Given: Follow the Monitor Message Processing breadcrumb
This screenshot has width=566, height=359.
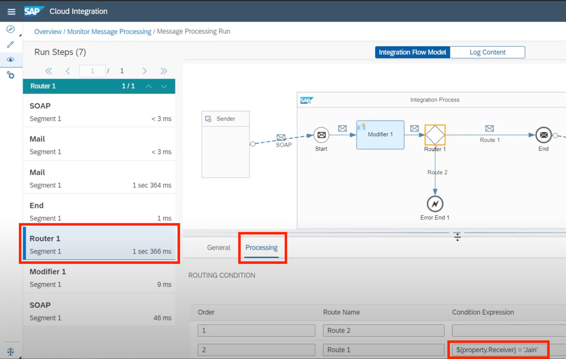Looking at the screenshot, I should pyautogui.click(x=109, y=32).
